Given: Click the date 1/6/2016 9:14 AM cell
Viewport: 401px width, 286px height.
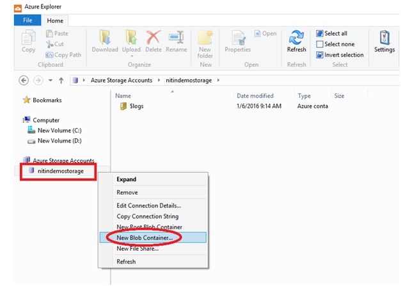Looking at the screenshot, I should pyautogui.click(x=259, y=106).
